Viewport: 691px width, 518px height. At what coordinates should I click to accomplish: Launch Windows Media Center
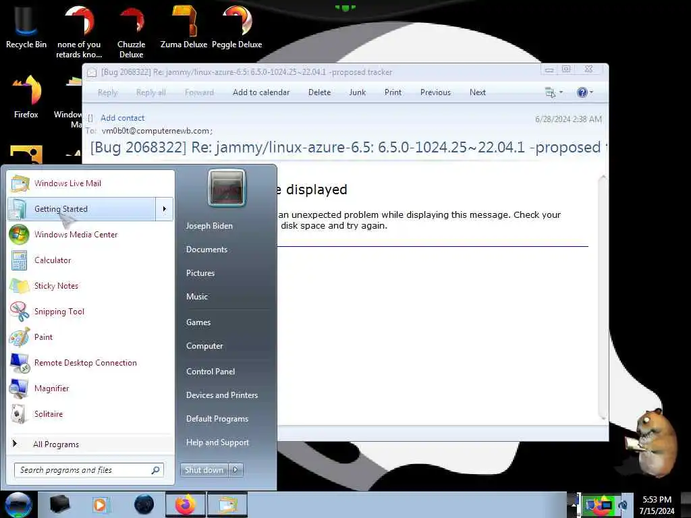(x=91, y=234)
